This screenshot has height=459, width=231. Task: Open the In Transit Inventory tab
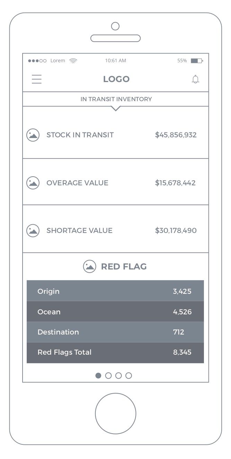pos(116,99)
